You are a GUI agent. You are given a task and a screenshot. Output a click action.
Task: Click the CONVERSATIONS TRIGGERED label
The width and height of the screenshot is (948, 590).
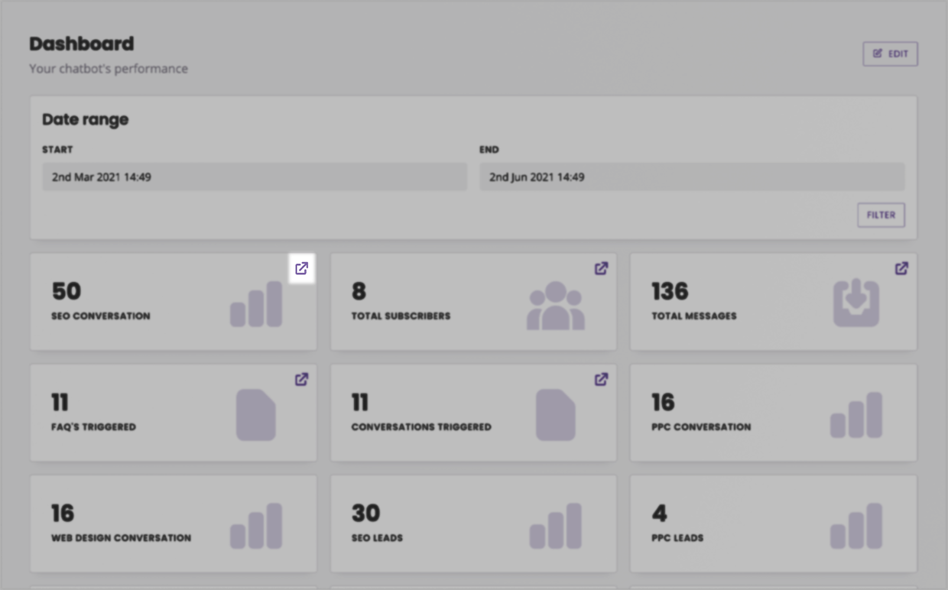(x=421, y=426)
